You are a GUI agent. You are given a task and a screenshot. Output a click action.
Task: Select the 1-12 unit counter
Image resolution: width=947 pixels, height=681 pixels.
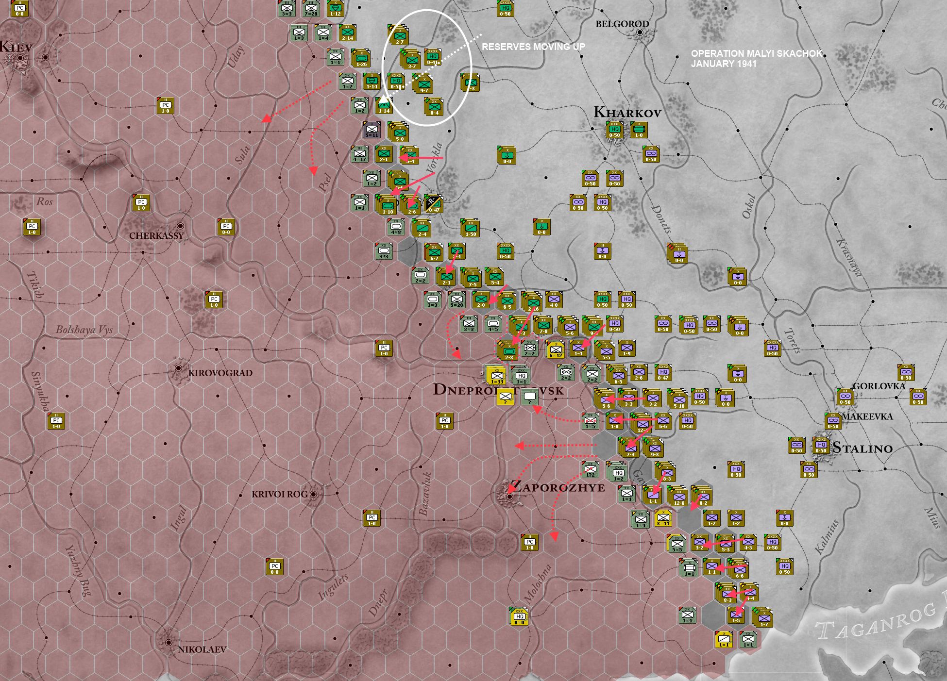coord(335,8)
